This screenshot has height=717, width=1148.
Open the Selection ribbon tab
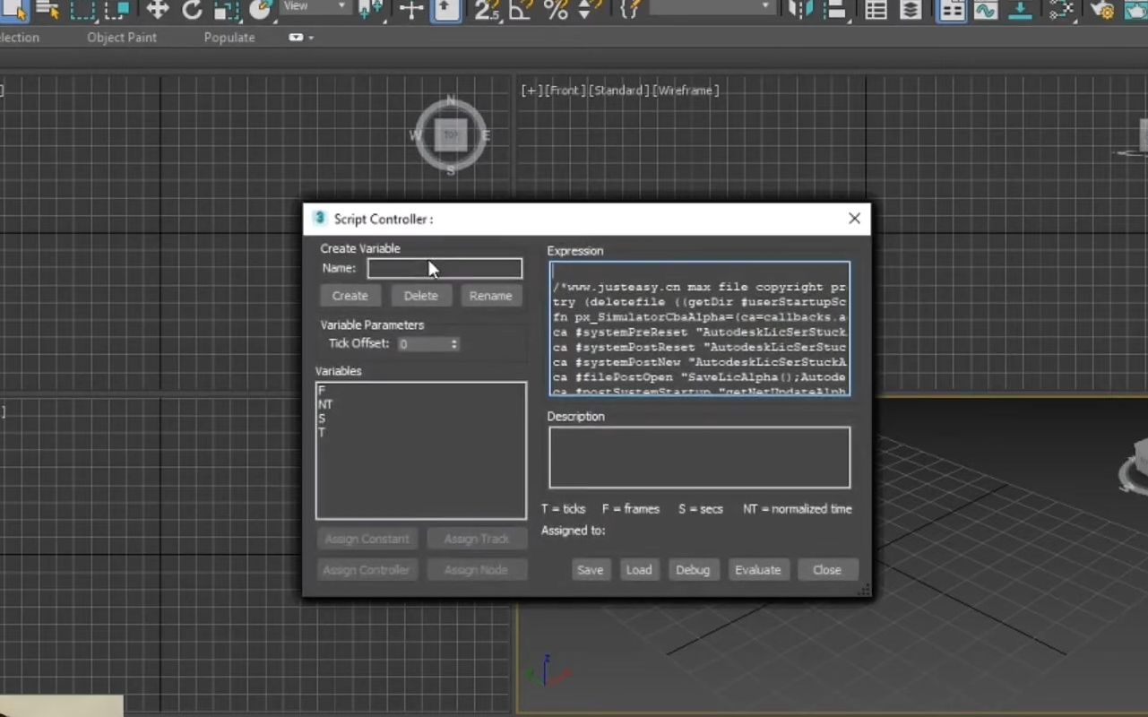pos(20,38)
